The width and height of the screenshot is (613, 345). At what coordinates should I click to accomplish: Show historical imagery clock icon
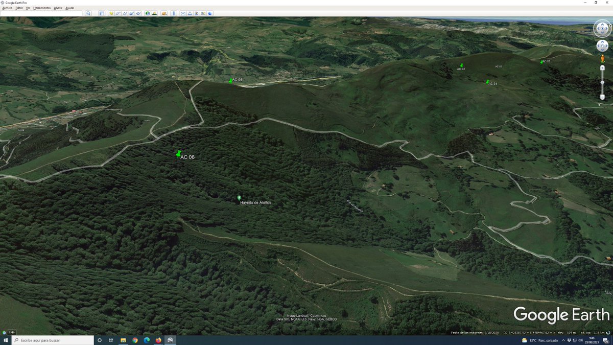pos(148,13)
